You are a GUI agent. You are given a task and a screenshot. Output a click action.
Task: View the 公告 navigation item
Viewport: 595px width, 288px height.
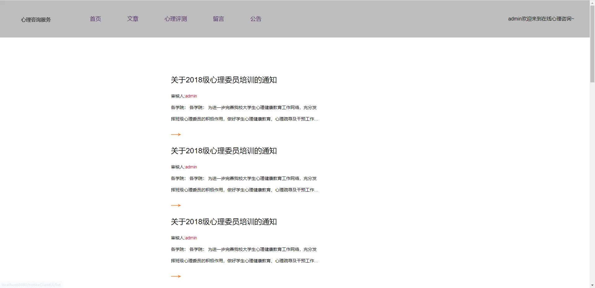point(256,19)
